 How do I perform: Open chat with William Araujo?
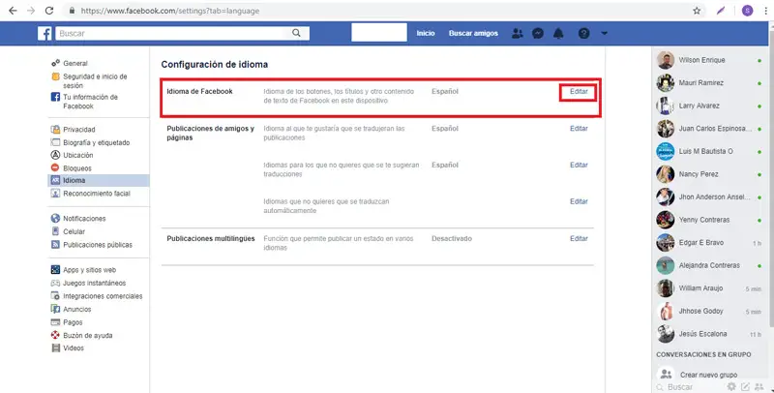(710, 288)
